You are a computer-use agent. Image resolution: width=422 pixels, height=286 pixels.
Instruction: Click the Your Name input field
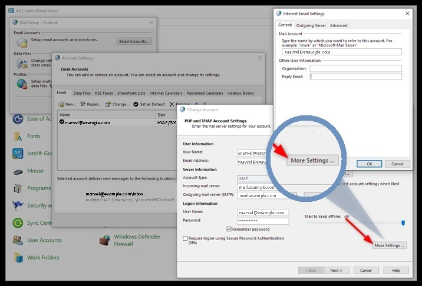[252, 153]
